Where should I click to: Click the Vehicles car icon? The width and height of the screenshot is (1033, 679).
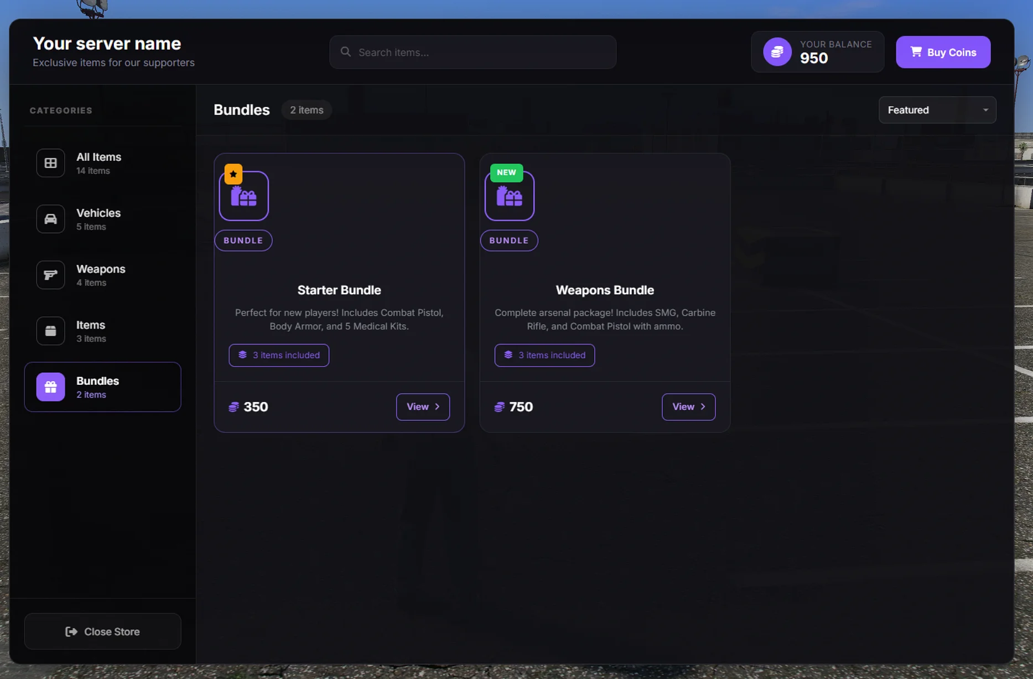point(50,219)
